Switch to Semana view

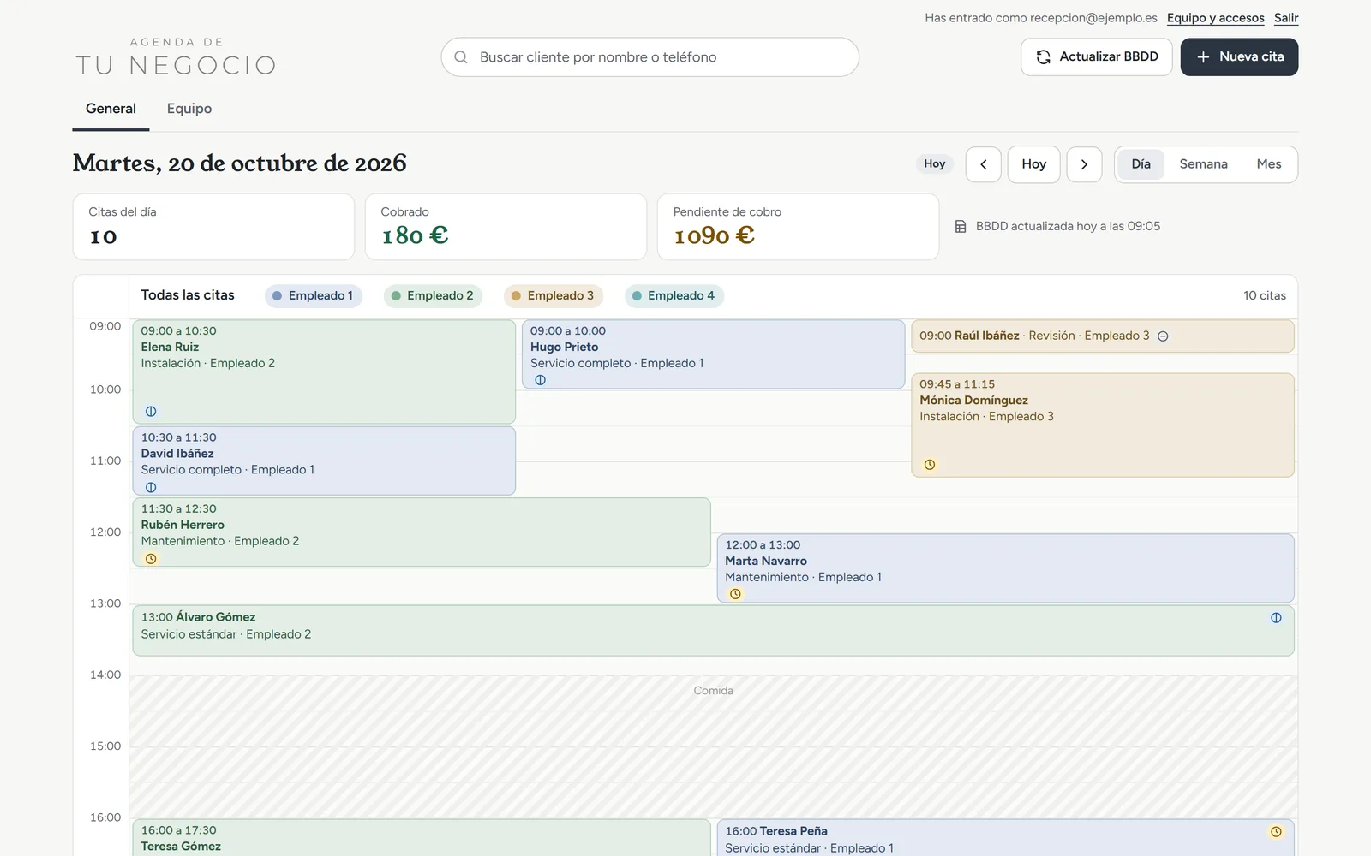[1203, 164]
